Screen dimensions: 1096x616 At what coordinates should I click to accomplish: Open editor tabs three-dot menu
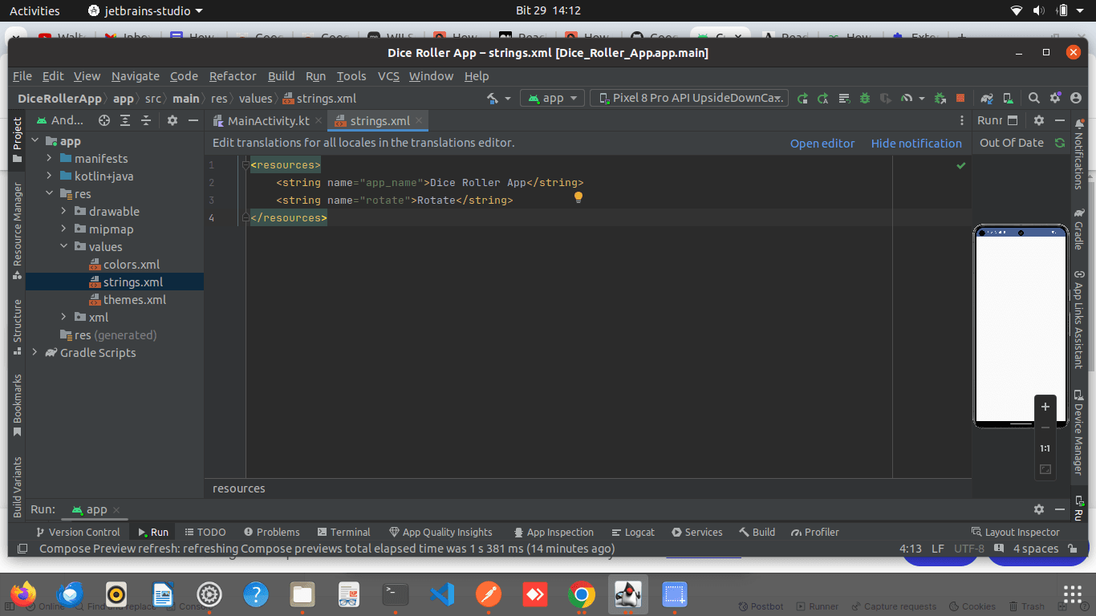click(962, 120)
